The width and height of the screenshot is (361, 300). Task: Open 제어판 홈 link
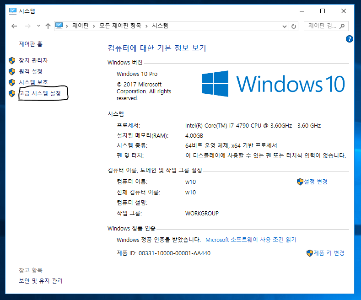click(x=31, y=44)
